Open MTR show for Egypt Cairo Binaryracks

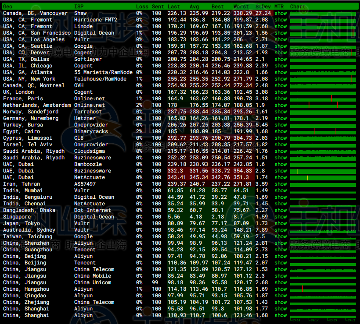[x=281, y=131]
